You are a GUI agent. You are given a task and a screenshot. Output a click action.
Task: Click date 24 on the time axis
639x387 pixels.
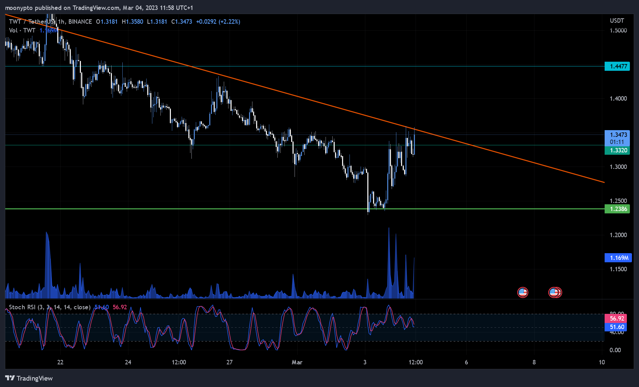128,362
